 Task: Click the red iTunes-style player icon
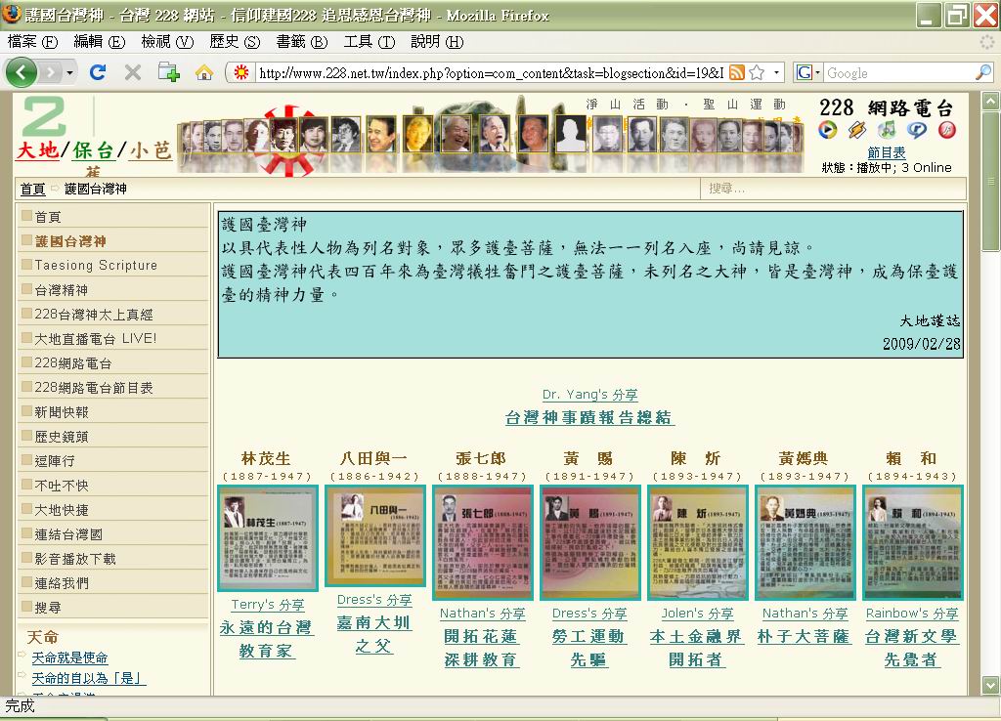[946, 130]
